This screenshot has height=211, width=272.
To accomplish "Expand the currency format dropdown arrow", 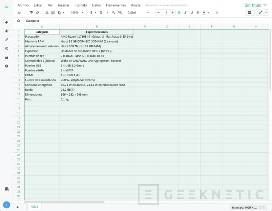I will click(x=95, y=13).
